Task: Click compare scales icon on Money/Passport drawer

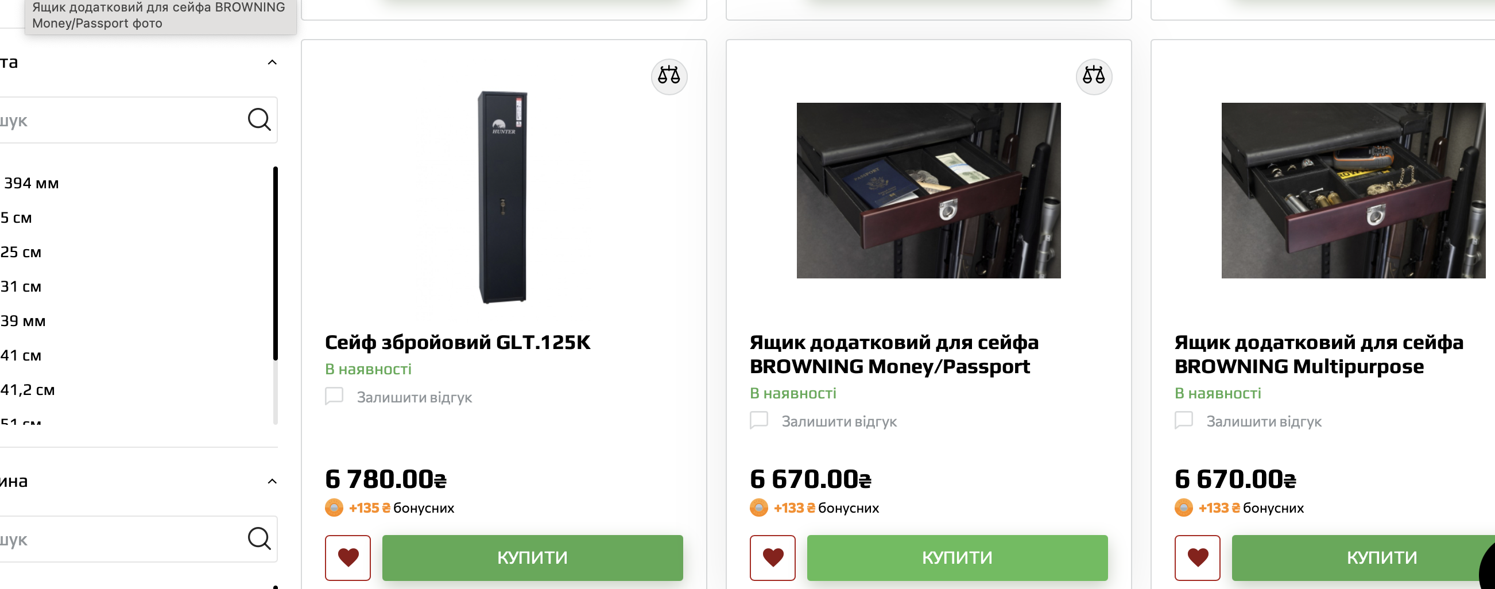Action: (1093, 76)
